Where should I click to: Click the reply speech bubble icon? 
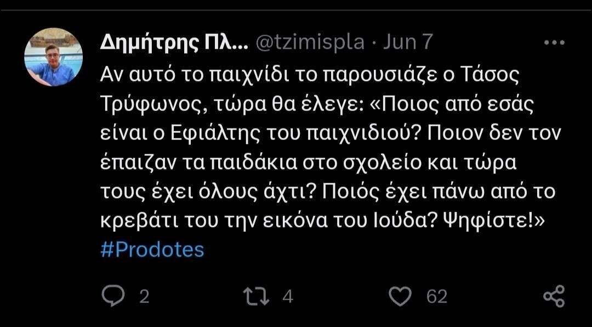pyautogui.click(x=115, y=296)
